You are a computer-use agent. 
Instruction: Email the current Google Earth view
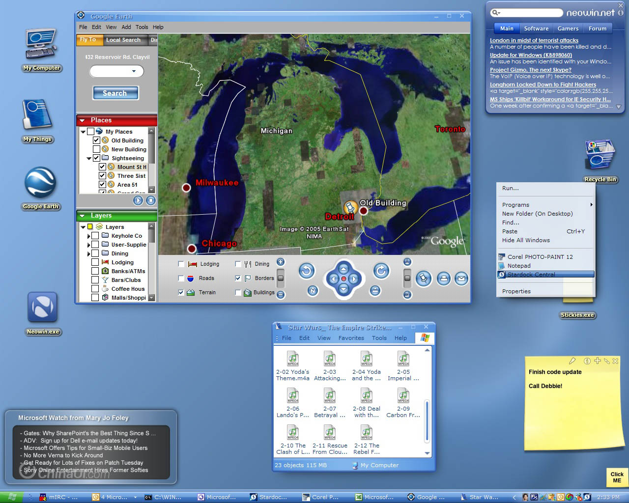pyautogui.click(x=461, y=279)
